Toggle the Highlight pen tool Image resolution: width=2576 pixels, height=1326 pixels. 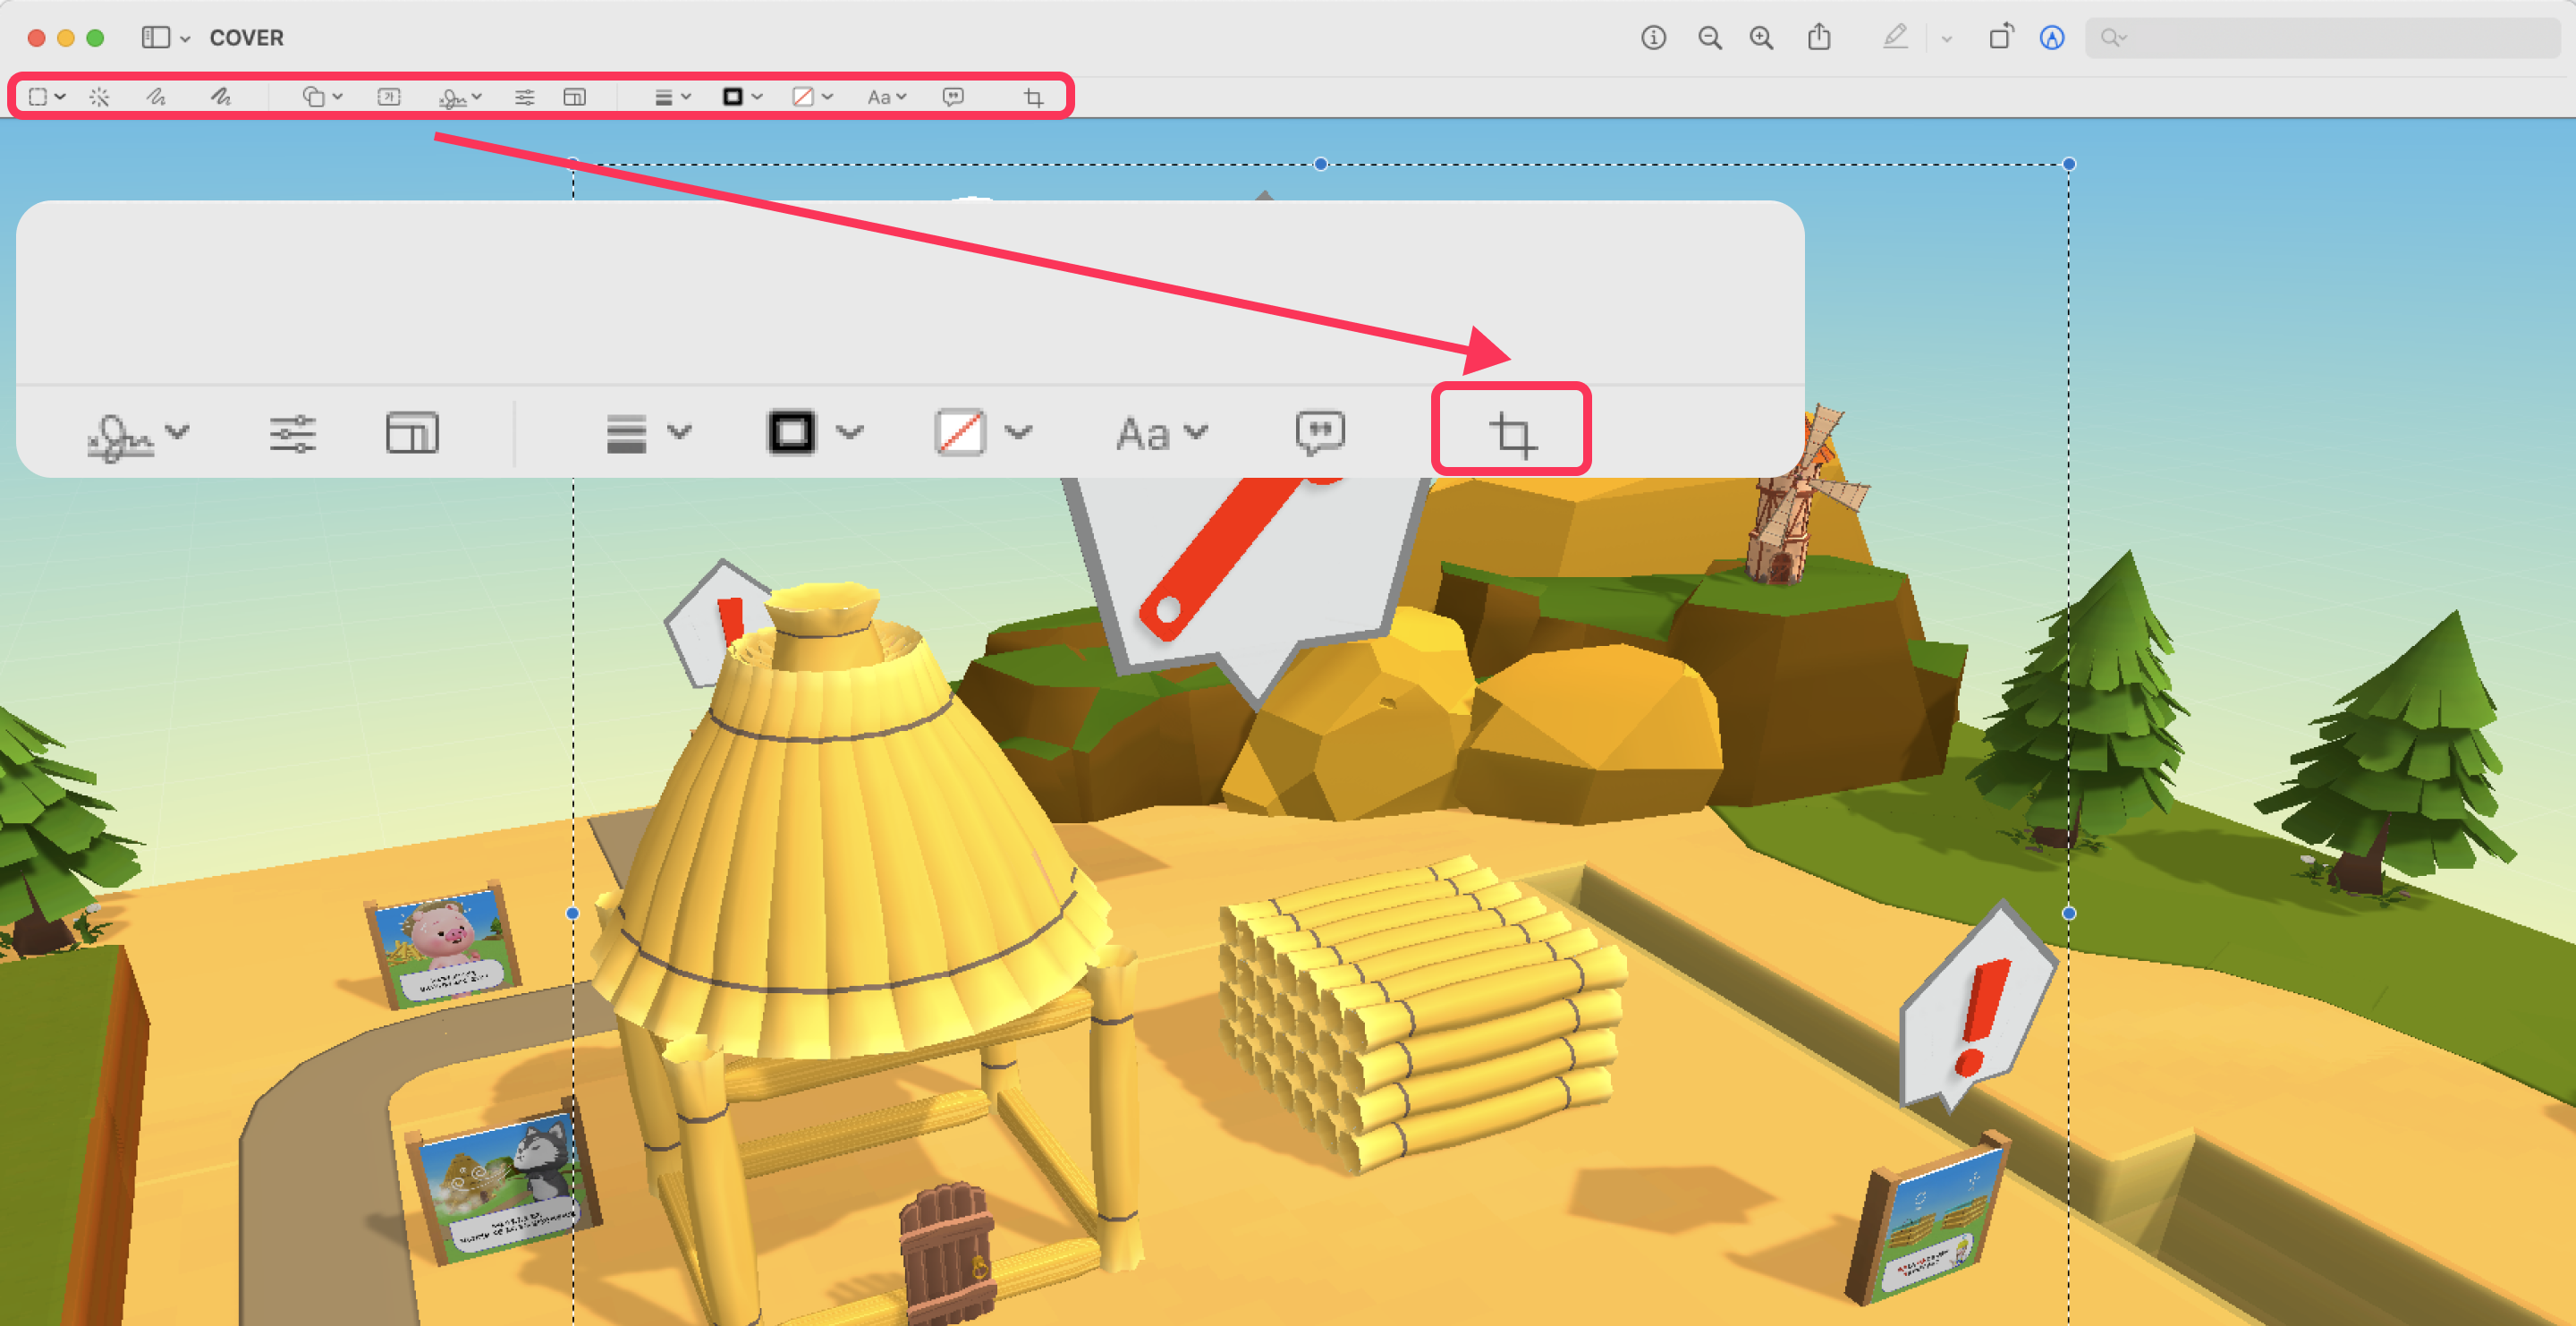[x=1895, y=38]
